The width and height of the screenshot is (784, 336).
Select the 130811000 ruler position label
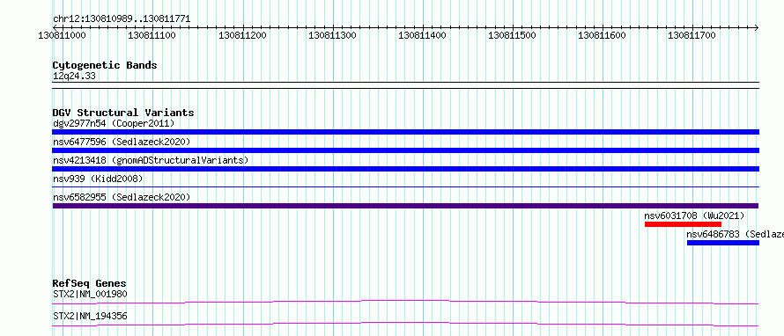(62, 35)
